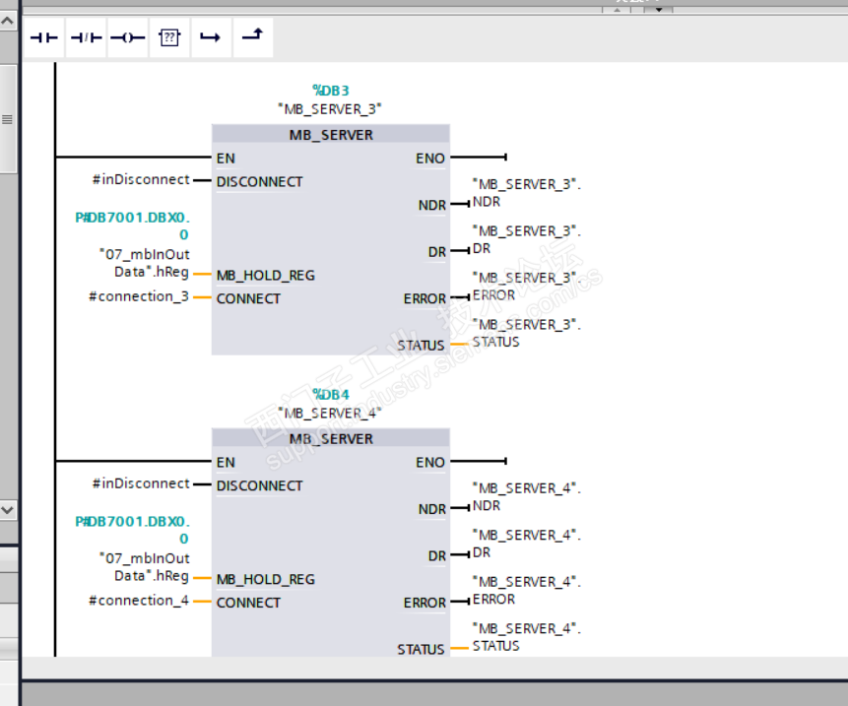
Task: Select the ENO pin of MB_SERVER_4 block
Action: [x=430, y=462]
